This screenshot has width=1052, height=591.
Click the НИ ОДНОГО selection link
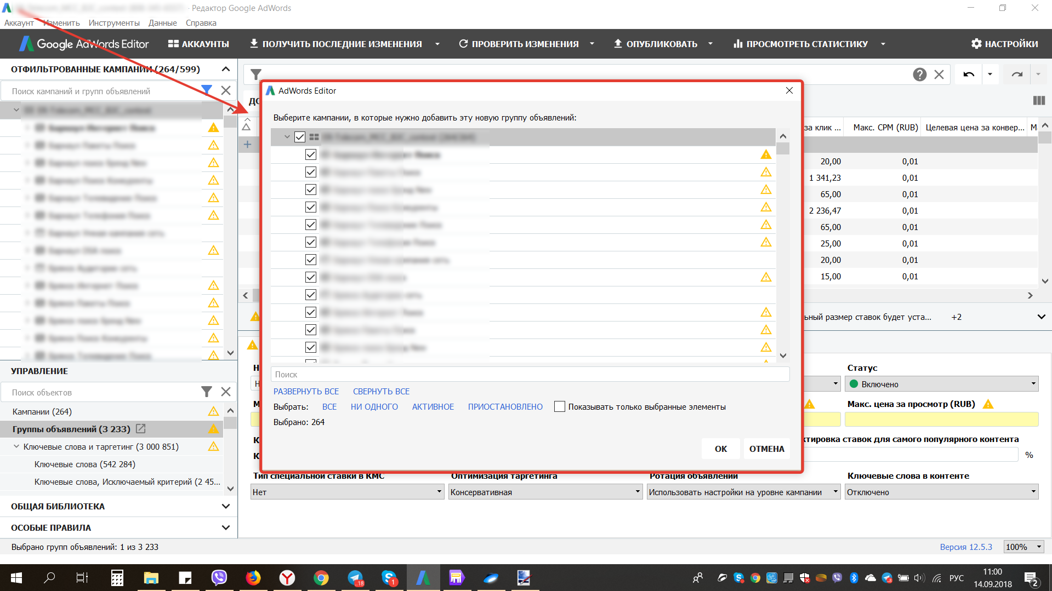pyautogui.click(x=374, y=406)
